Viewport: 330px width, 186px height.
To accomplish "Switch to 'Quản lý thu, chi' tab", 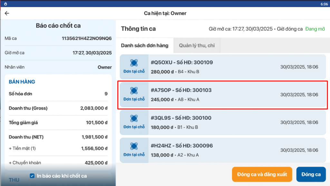I will [x=197, y=45].
